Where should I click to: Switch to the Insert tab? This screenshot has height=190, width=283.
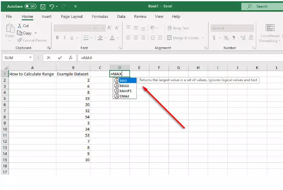[46, 17]
